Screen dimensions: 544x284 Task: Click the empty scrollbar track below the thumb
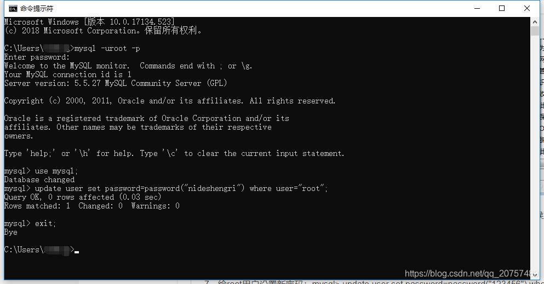coord(535,152)
